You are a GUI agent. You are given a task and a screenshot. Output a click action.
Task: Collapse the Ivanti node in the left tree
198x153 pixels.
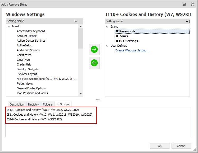click(8, 26)
